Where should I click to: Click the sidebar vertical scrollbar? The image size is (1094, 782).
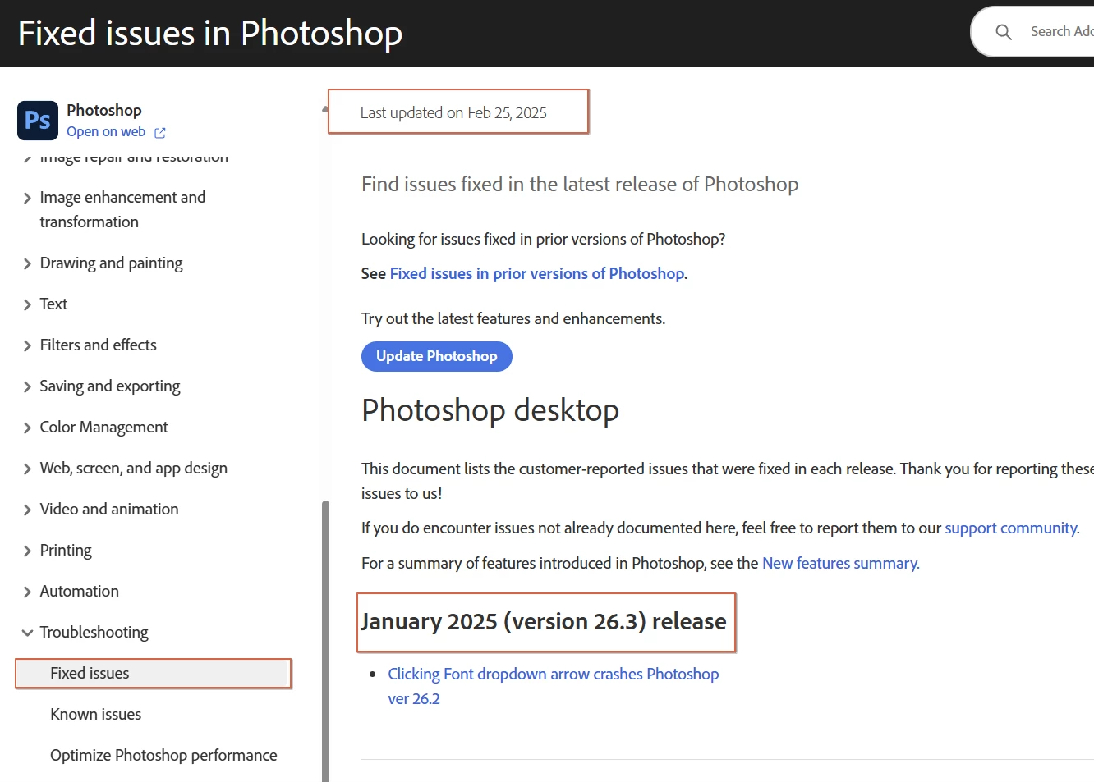pos(325,640)
